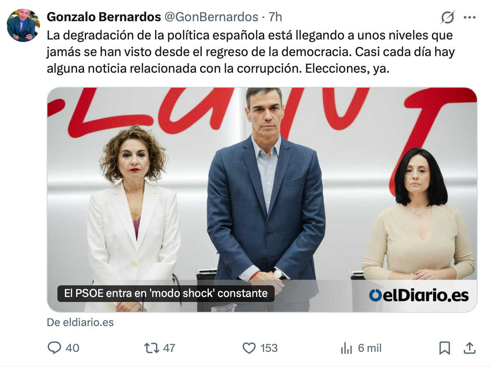The width and height of the screenshot is (491, 368).
Task: Click the 47 reposts count
Action: tap(169, 348)
